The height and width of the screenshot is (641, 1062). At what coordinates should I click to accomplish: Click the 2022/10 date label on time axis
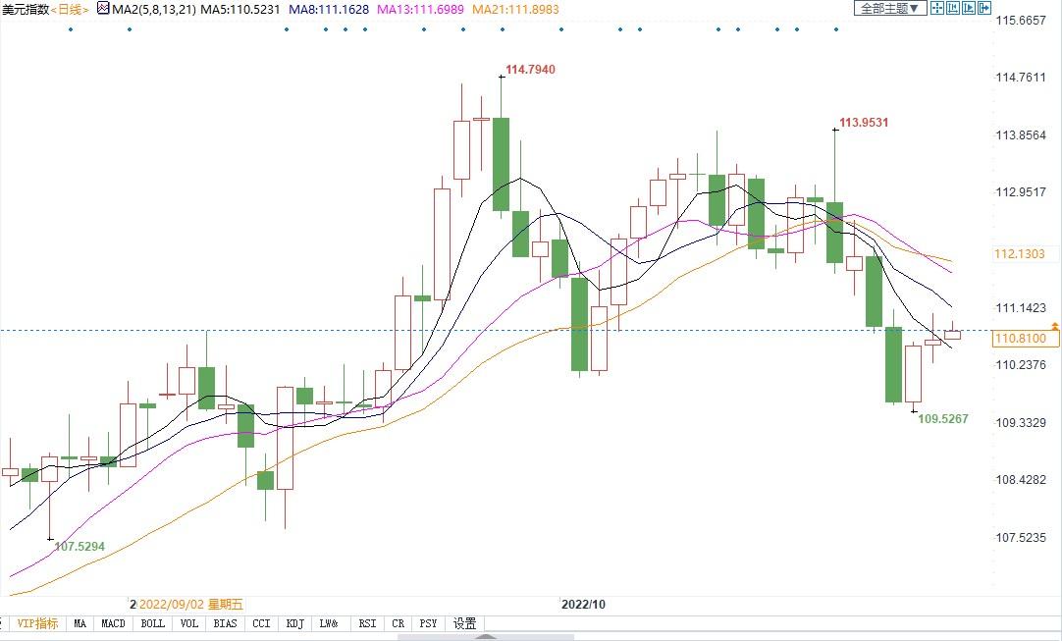point(584,605)
